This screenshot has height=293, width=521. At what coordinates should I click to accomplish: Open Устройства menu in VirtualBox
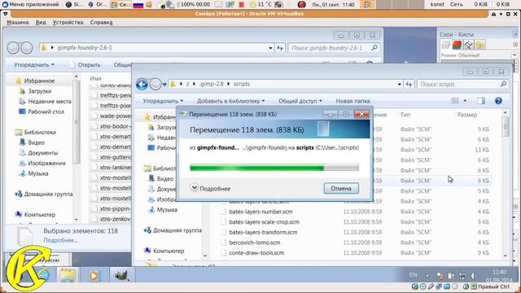[68, 22]
